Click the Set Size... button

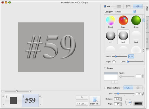coord(82,104)
